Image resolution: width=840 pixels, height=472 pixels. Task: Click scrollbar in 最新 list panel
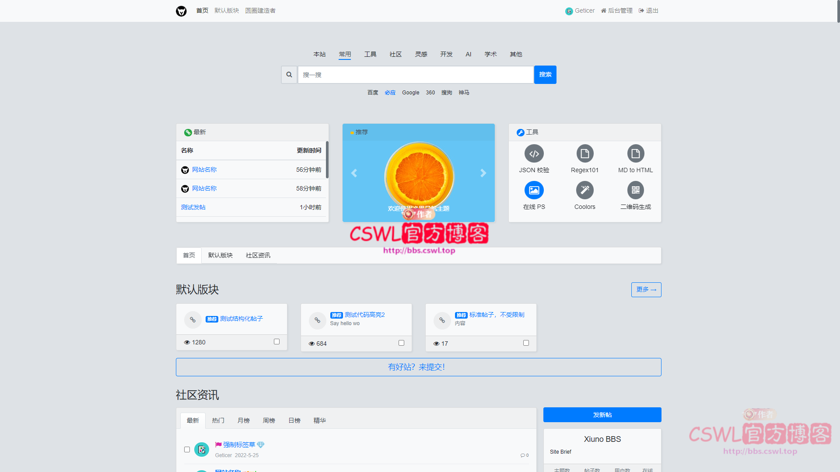327,160
